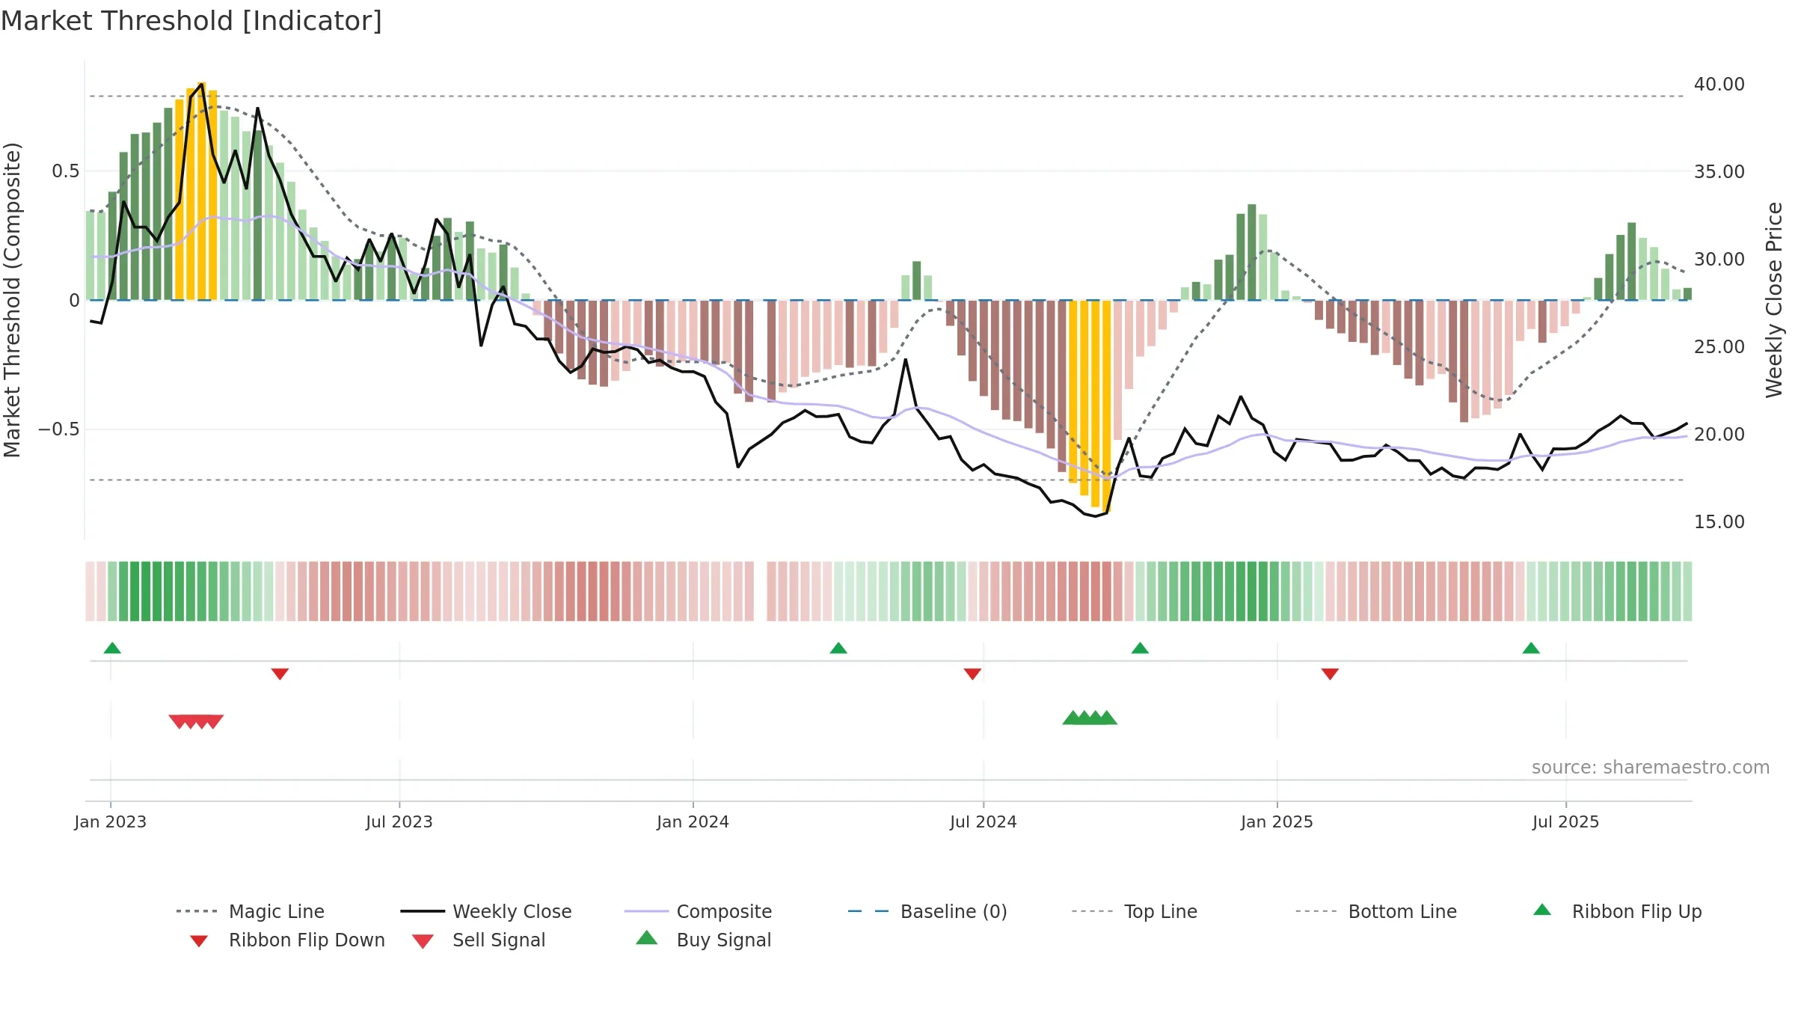This screenshot has height=1010, width=1795.
Task: Click the Market Threshold [Indicator] chart title
Action: tap(191, 21)
